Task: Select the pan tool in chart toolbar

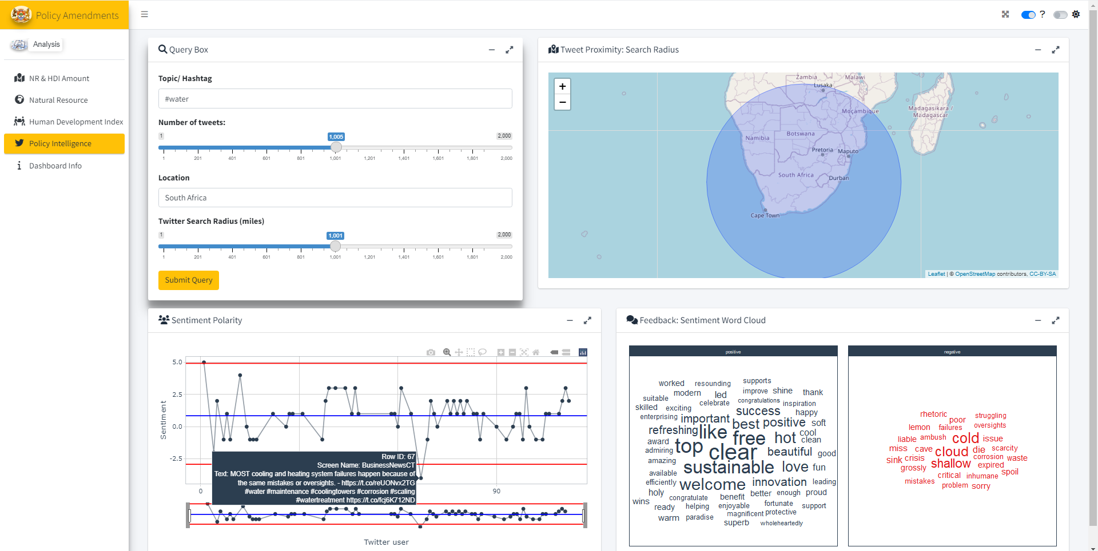Action: point(459,352)
